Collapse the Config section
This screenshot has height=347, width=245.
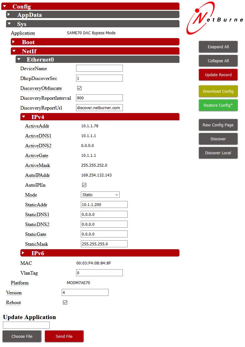90,6
